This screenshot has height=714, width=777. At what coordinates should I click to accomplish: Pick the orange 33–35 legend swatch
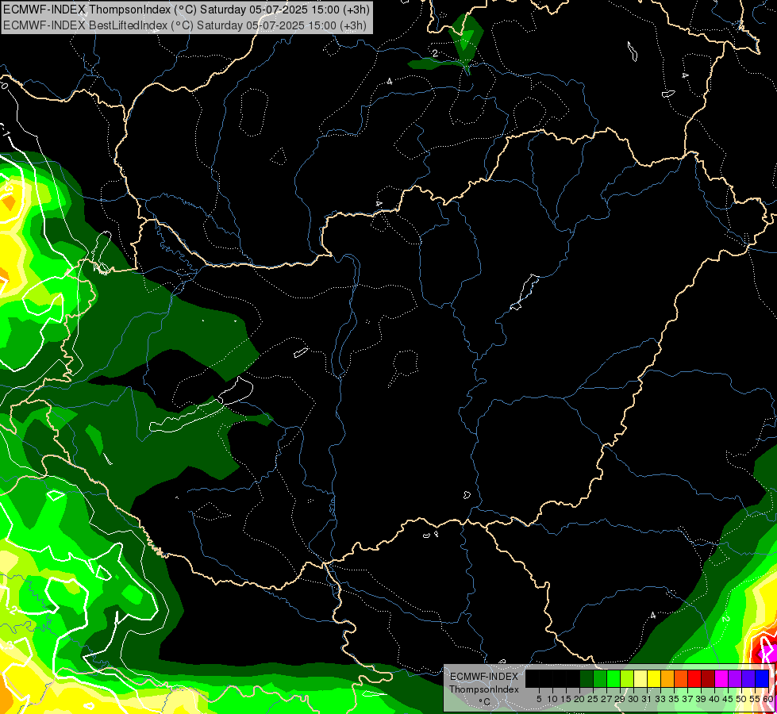coord(667,678)
